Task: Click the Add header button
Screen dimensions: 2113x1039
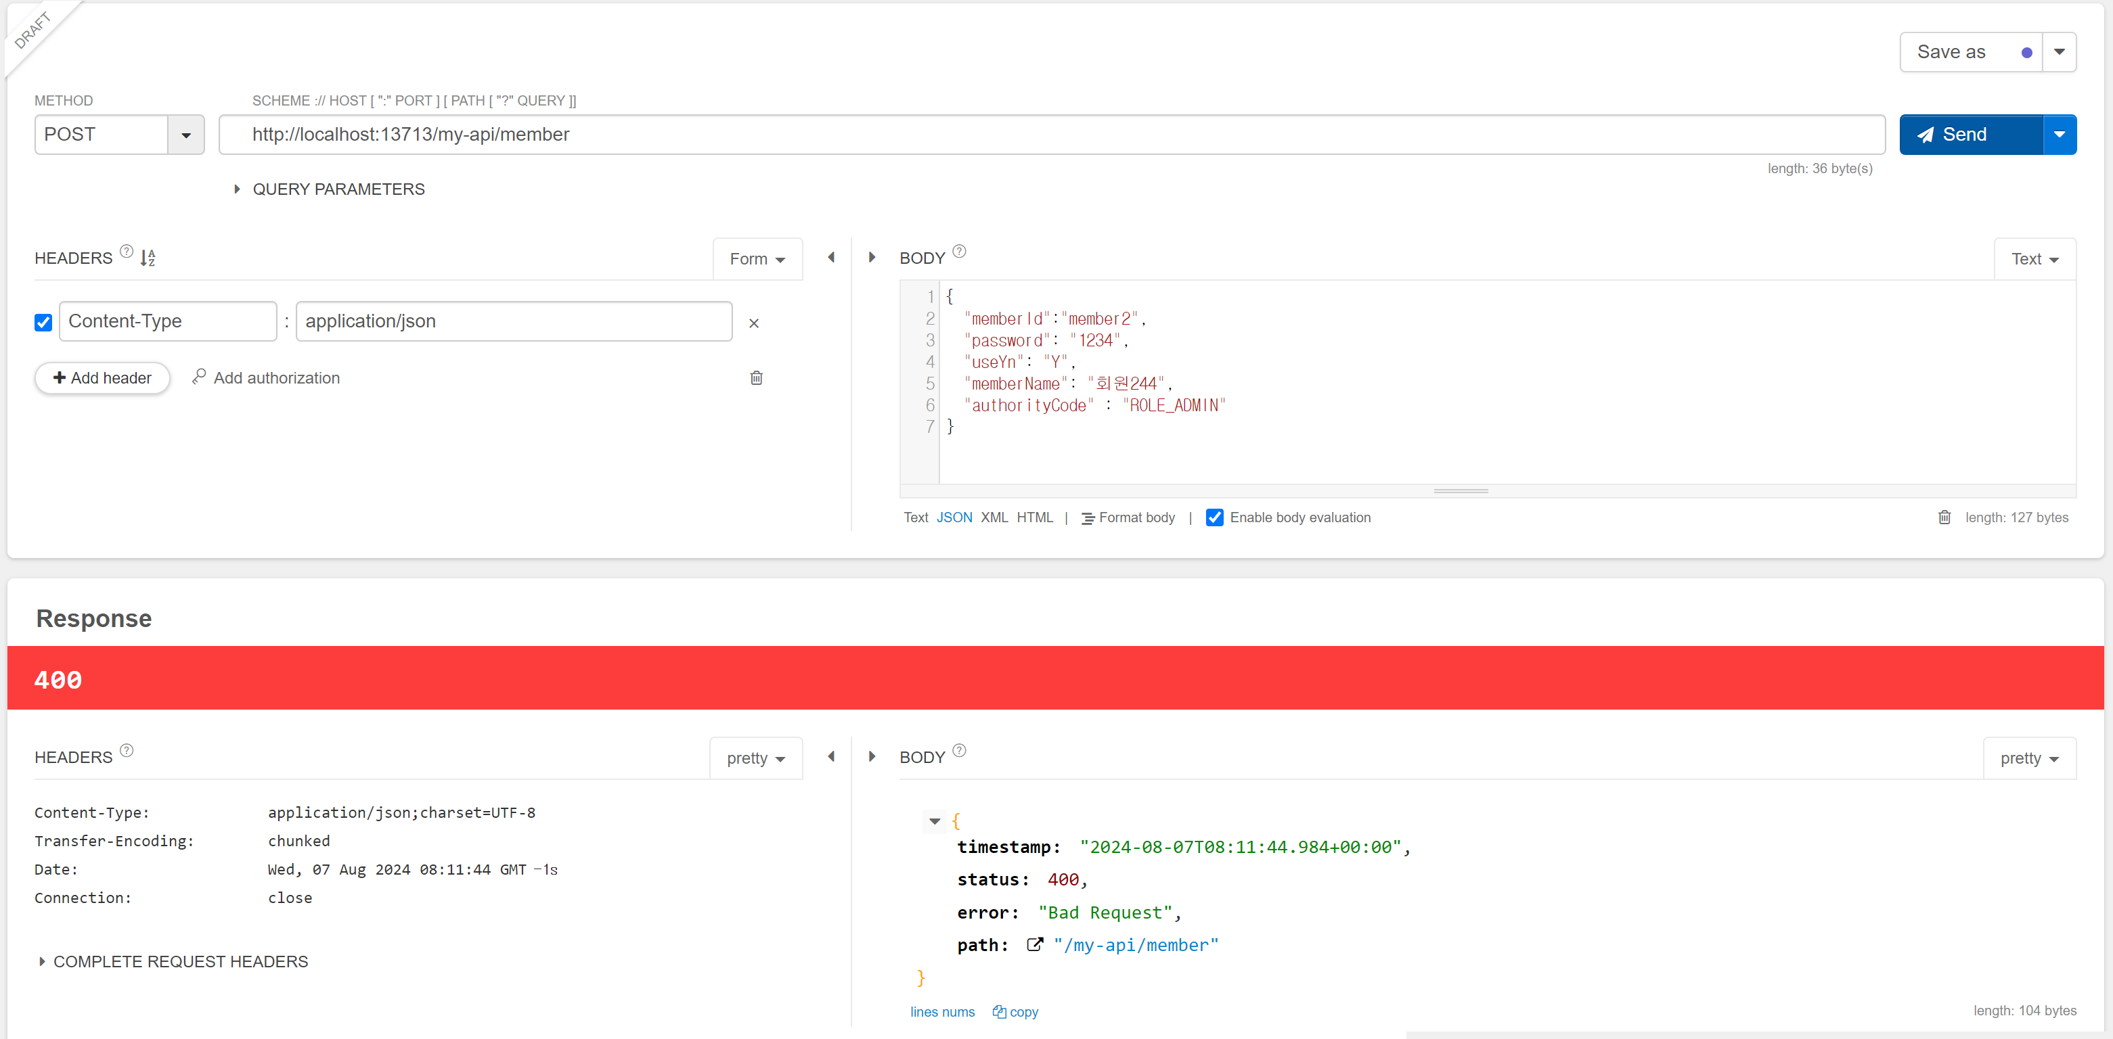Action: (102, 378)
